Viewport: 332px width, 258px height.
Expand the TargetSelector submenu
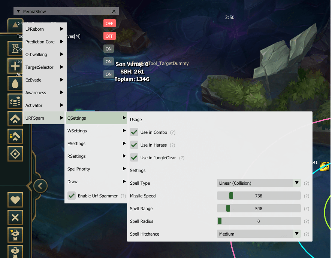tap(45, 67)
